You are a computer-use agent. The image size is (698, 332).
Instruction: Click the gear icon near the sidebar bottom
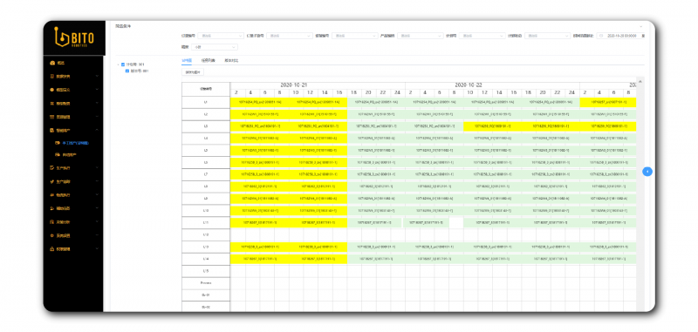tap(52, 235)
